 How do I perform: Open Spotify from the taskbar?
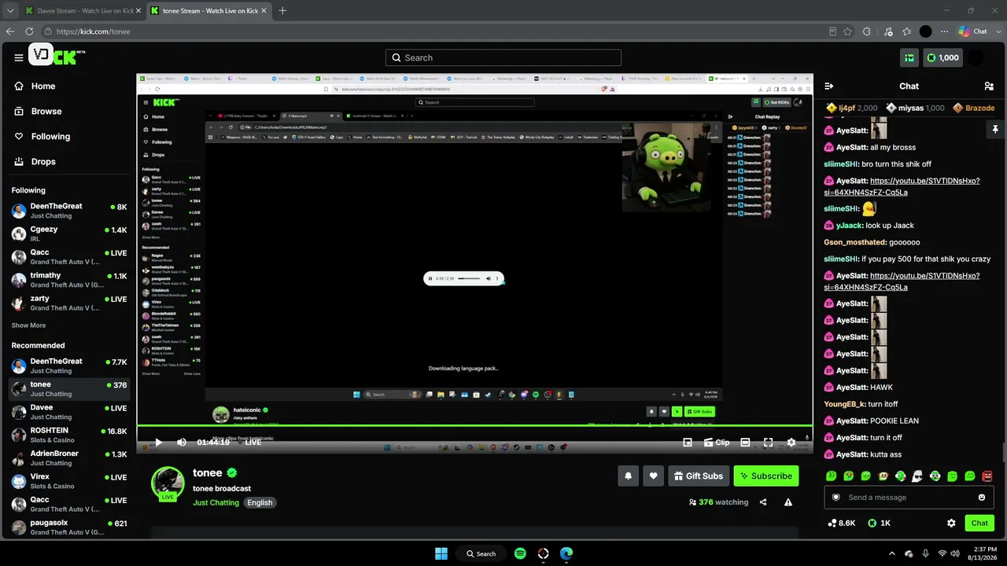click(520, 553)
